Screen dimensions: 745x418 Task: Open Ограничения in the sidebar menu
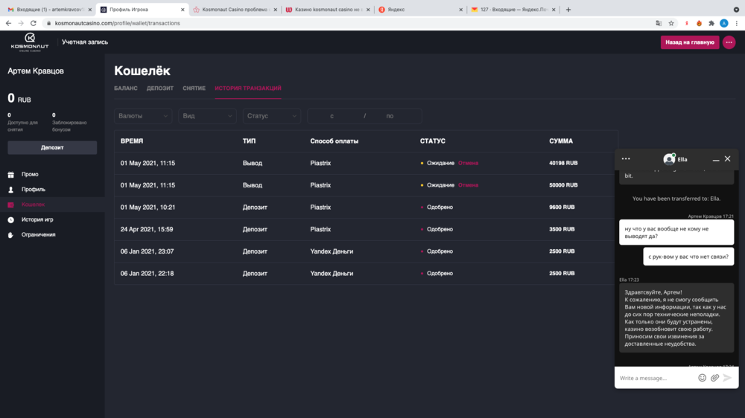38,234
